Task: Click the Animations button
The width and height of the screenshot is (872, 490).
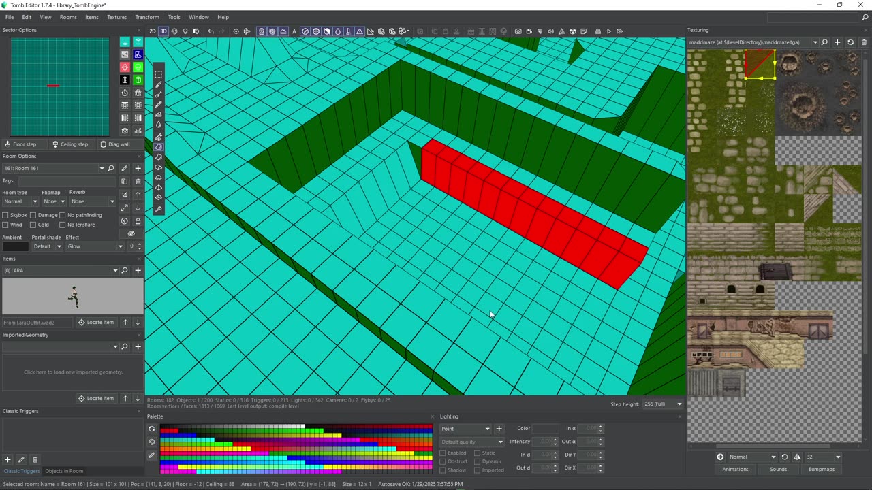Action: [735, 469]
